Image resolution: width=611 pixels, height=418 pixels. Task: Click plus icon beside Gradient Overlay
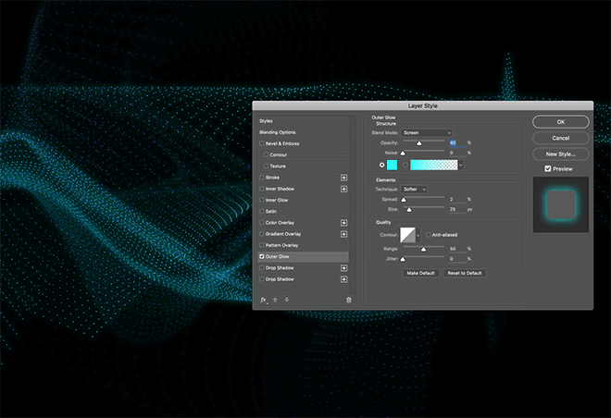[x=344, y=234]
